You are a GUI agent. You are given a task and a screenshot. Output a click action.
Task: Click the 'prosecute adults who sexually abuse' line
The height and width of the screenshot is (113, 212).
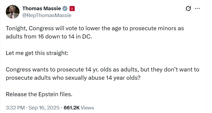pyautogui.click(x=73, y=78)
